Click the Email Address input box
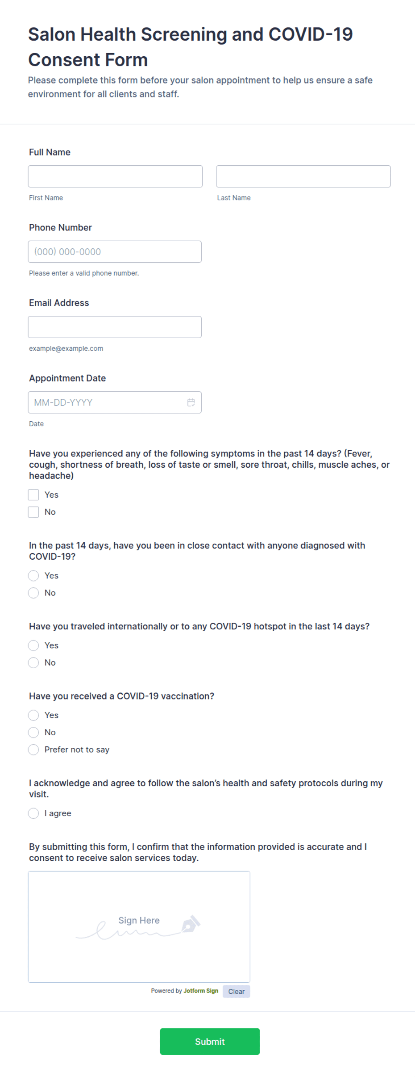The height and width of the screenshot is (1077, 415). tap(115, 327)
